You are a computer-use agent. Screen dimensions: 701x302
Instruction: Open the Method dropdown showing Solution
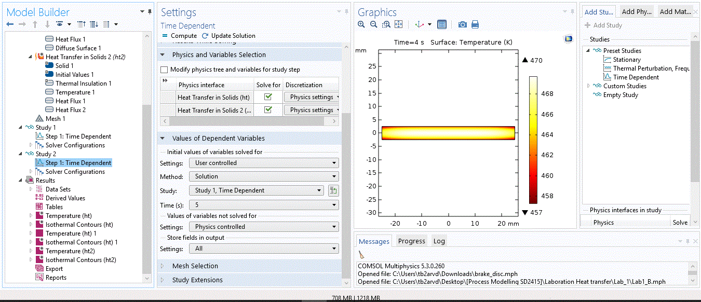[264, 176]
